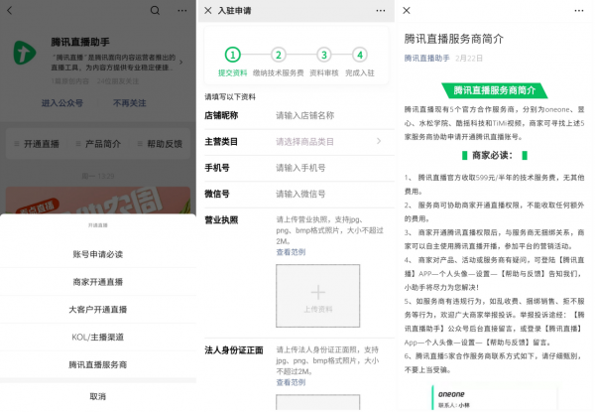This screenshot has height=412, width=595.
Task: View 查看范例 for 营业执照
Action: [x=291, y=252]
